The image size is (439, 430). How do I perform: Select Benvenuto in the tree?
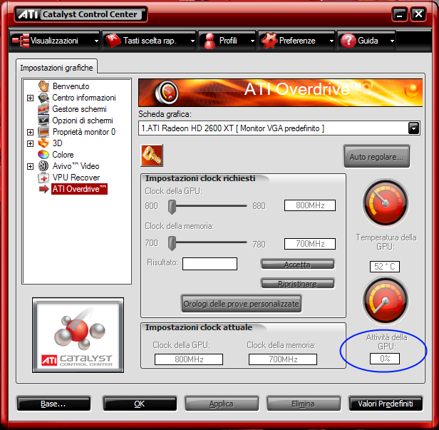click(x=71, y=86)
